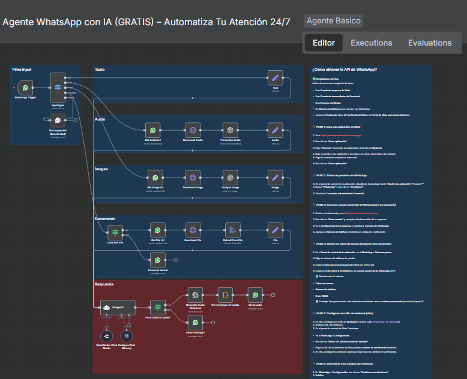Click the Text edit fields node
Viewport: 467px width, 379px height.
pyautogui.click(x=275, y=78)
